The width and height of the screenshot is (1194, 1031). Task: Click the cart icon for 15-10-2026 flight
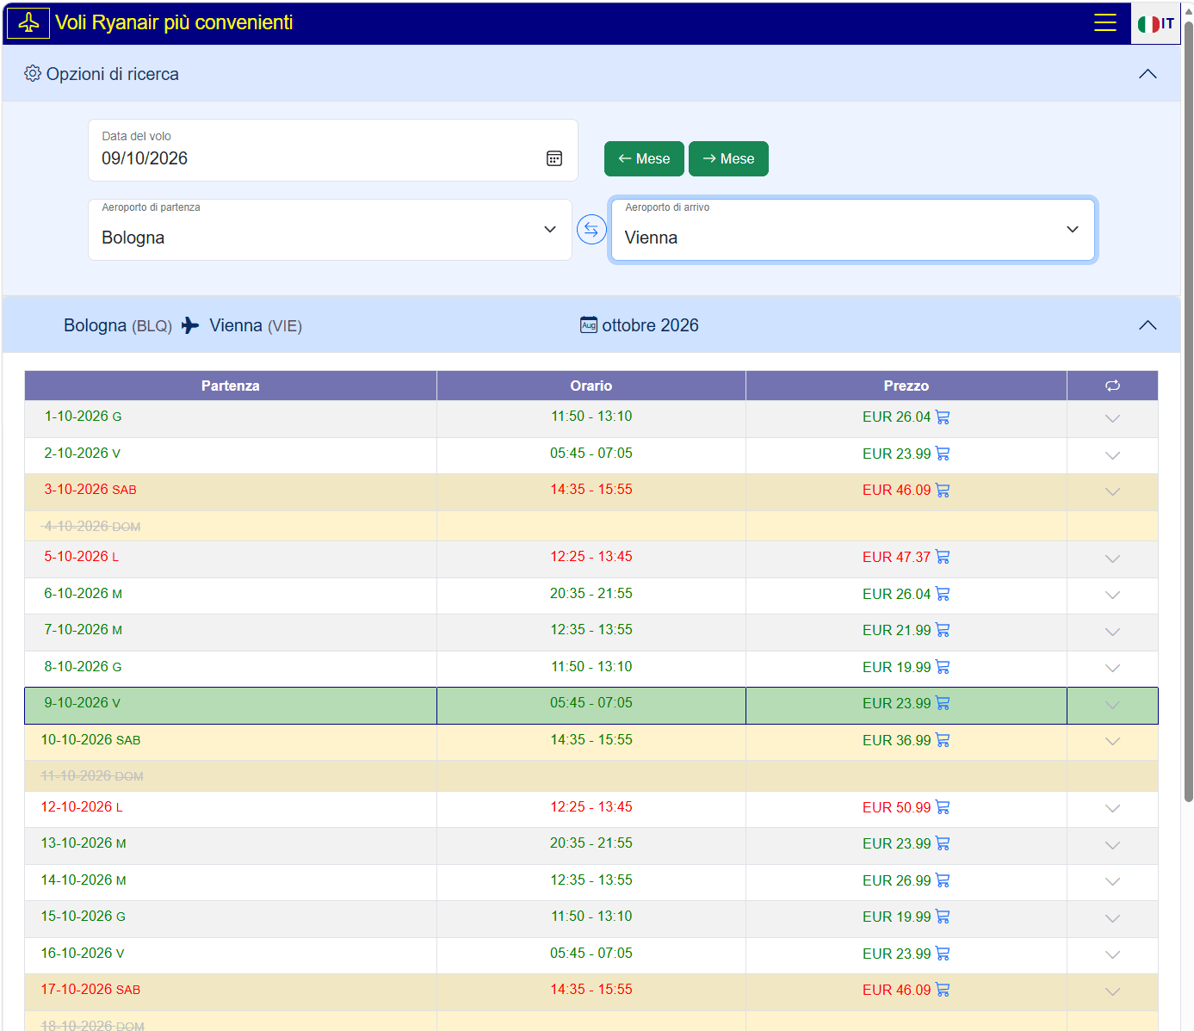(x=943, y=917)
